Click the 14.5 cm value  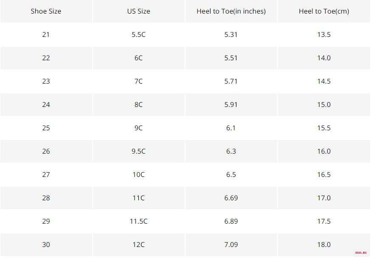coord(324,81)
